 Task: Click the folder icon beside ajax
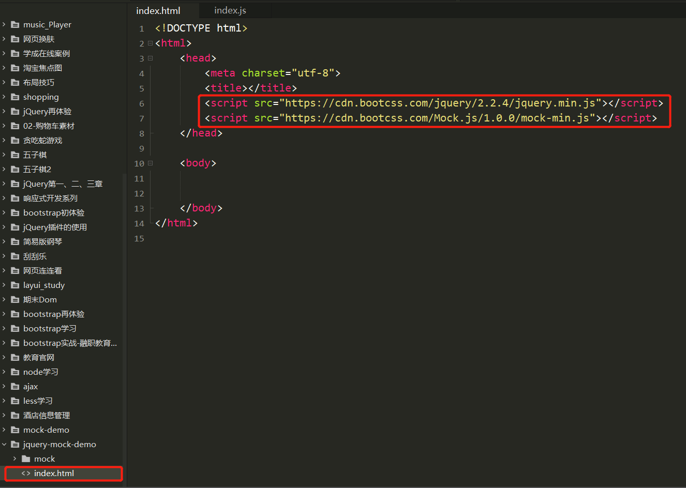point(15,386)
